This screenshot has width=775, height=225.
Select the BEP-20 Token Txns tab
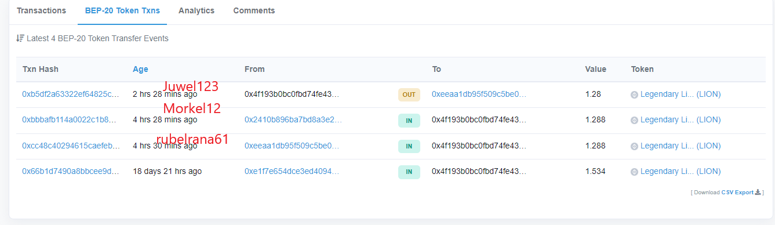pyautogui.click(x=122, y=10)
